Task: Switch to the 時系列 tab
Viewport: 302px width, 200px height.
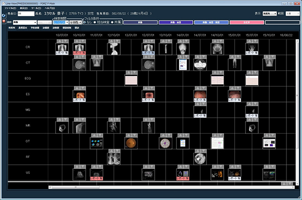Action: pyautogui.click(x=12, y=28)
